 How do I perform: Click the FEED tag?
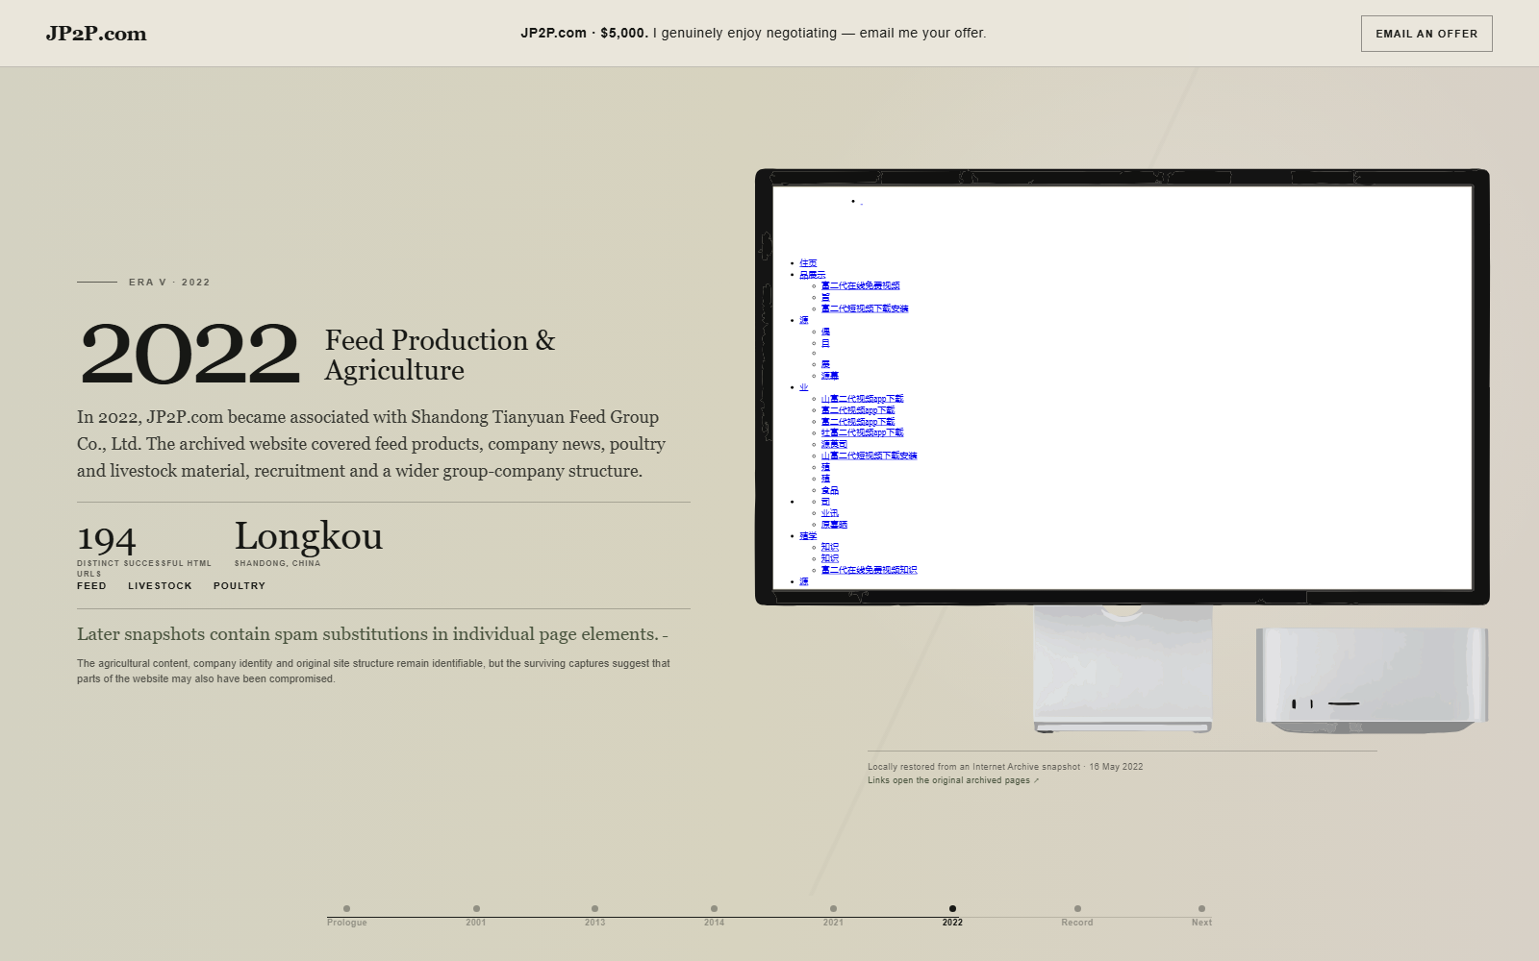point(91,586)
